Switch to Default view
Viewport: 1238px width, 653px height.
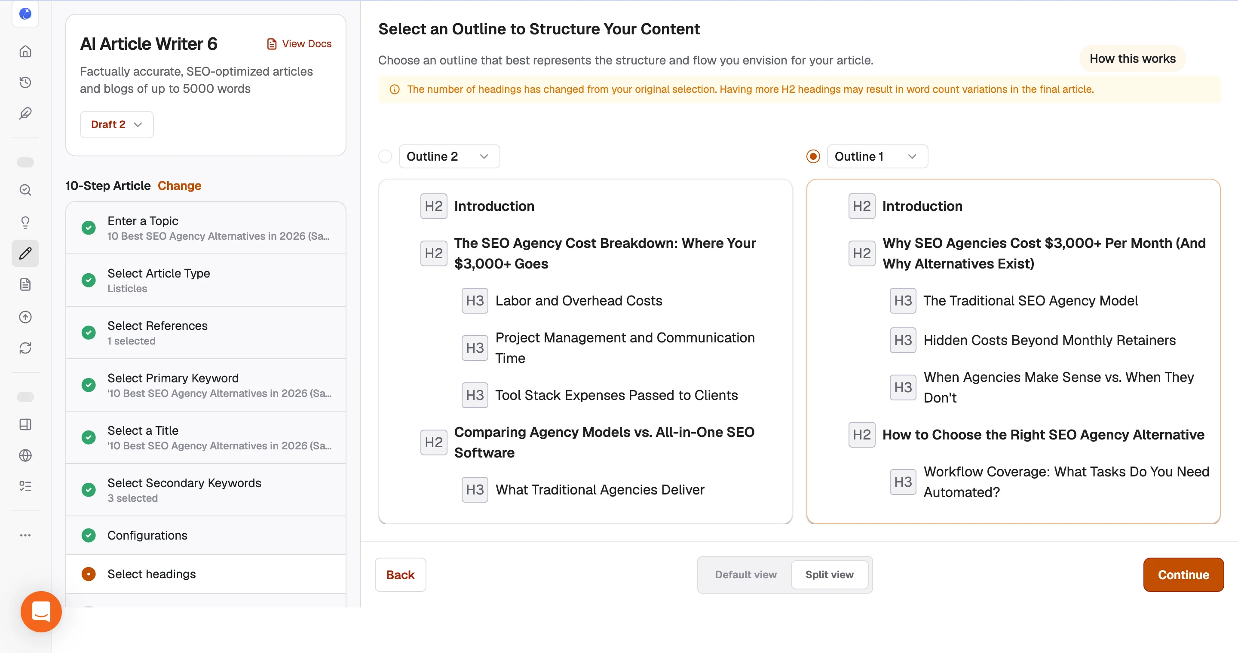coord(745,575)
